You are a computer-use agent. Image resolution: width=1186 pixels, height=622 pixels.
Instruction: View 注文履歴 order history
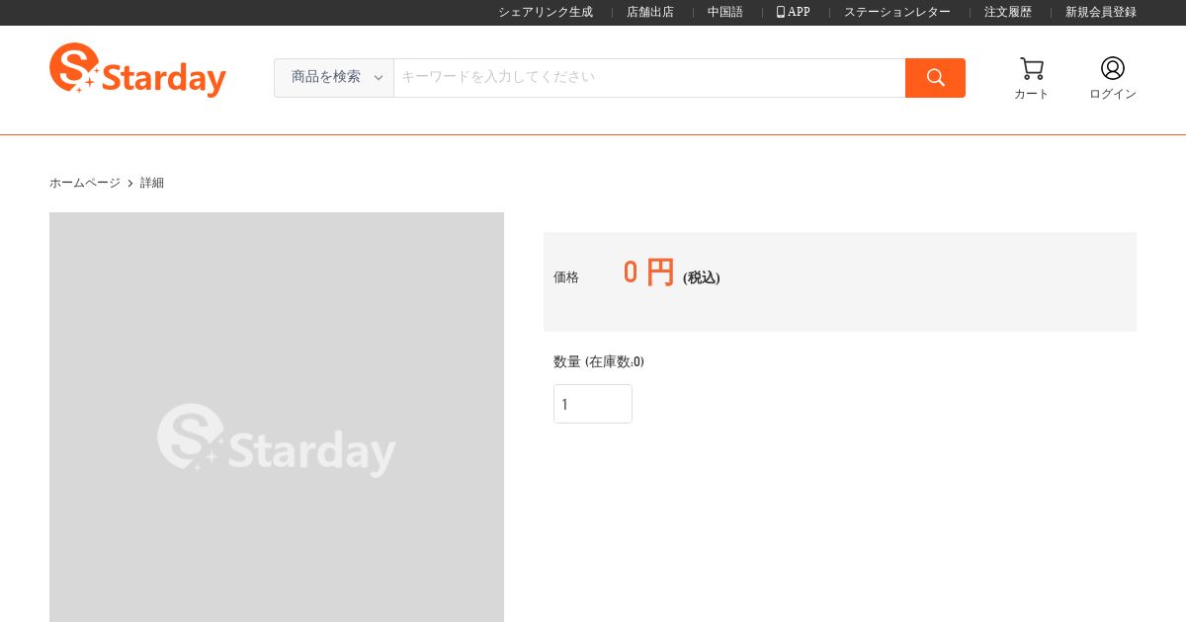pyautogui.click(x=1008, y=12)
